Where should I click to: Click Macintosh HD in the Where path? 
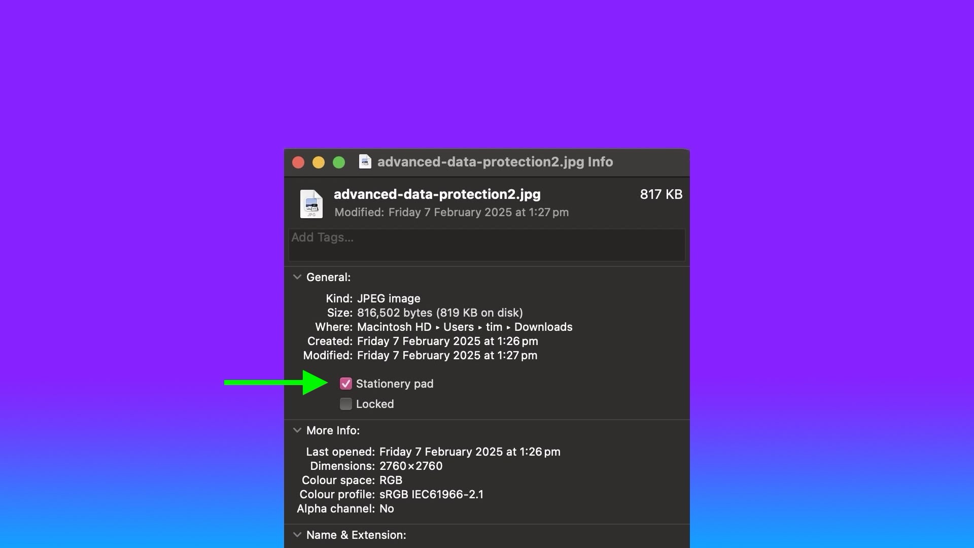pyautogui.click(x=394, y=327)
